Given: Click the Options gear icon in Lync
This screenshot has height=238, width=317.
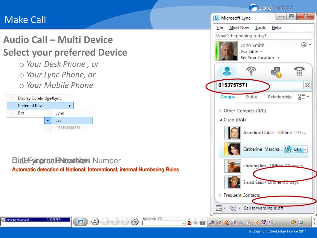Looking at the screenshot, I should click(304, 45).
